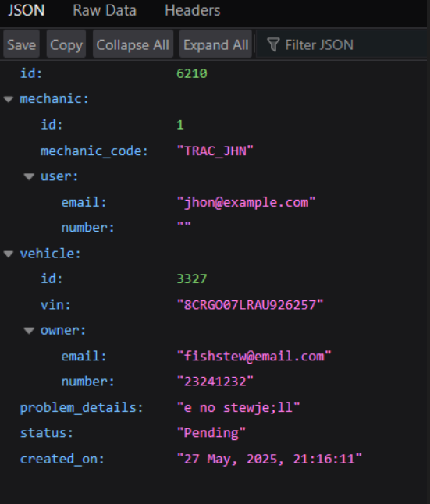Click the problem_details key
Image resolution: width=430 pixels, height=504 pixels.
(x=81, y=407)
